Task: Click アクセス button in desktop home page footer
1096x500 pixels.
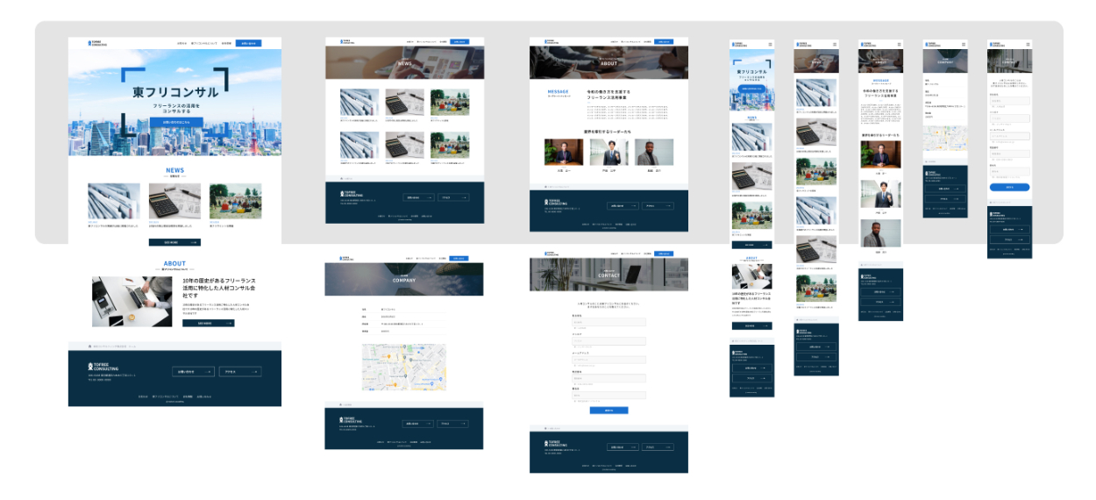Action: pos(239,372)
